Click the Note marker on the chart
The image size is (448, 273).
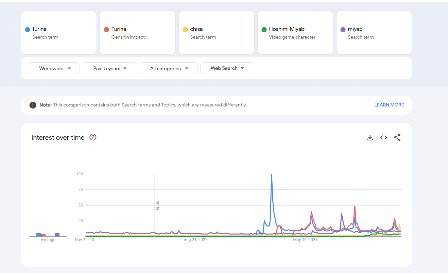(x=157, y=205)
